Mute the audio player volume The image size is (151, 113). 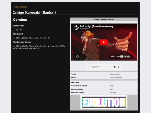(114, 67)
